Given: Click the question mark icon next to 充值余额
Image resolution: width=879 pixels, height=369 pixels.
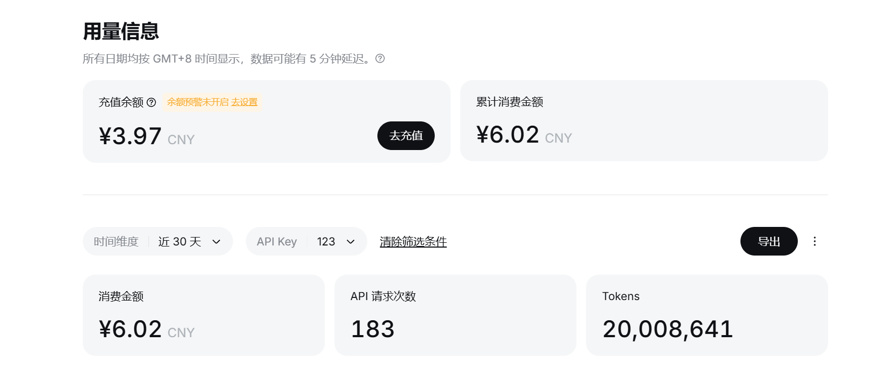Looking at the screenshot, I should (151, 102).
